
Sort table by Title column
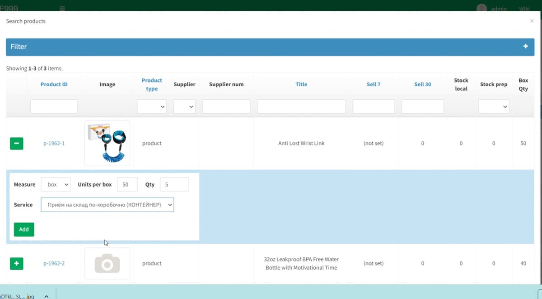301,84
